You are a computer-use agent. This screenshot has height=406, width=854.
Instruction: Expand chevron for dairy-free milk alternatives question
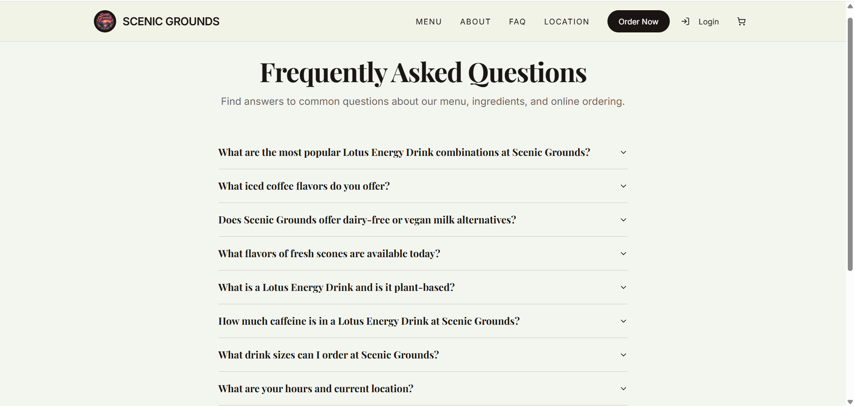coord(623,220)
